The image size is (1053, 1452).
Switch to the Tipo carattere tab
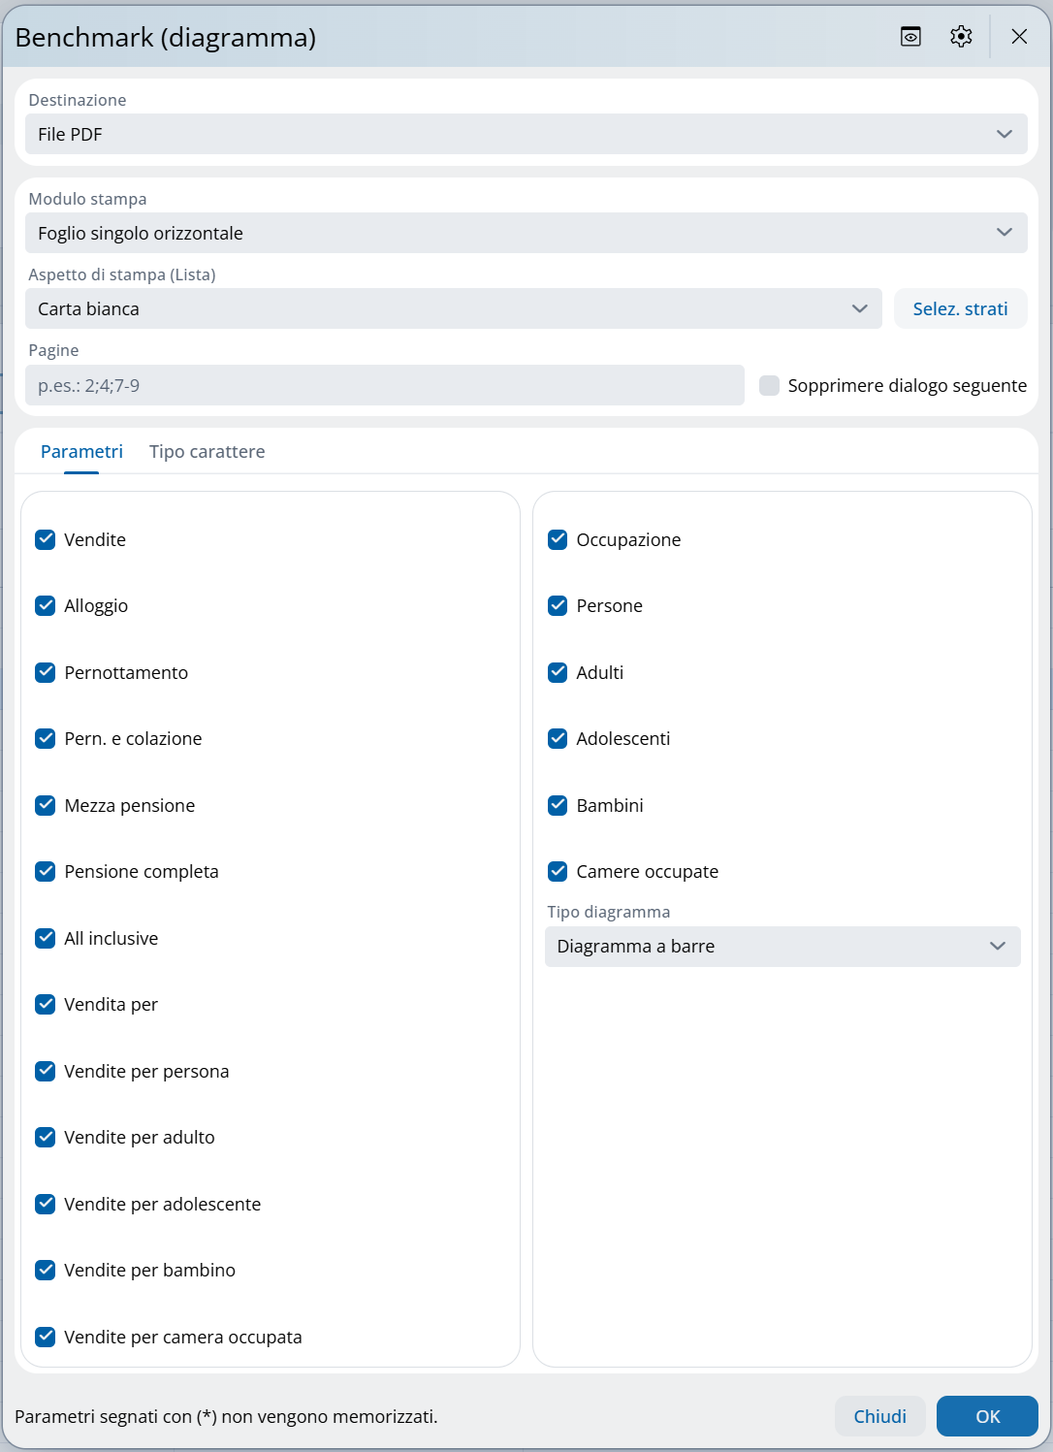click(x=207, y=452)
